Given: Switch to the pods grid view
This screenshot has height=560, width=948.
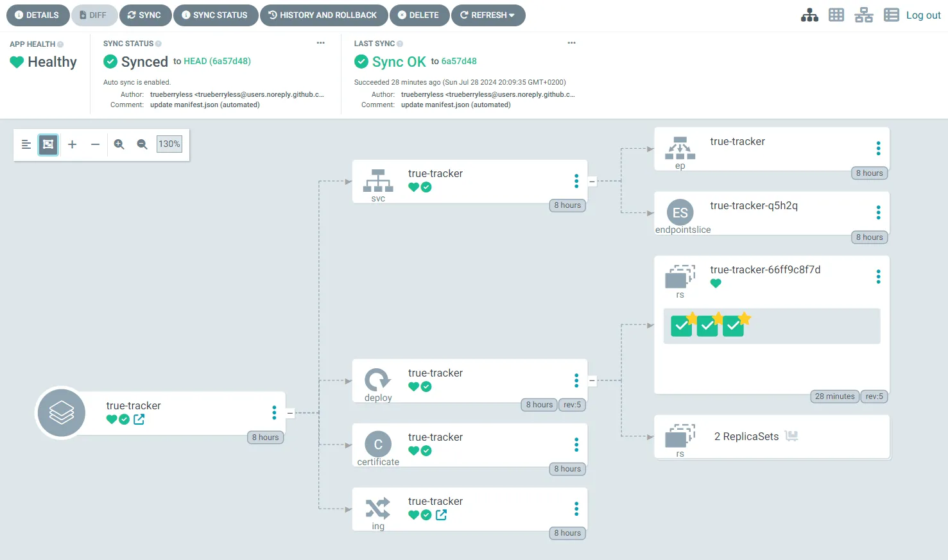Looking at the screenshot, I should pyautogui.click(x=836, y=15).
